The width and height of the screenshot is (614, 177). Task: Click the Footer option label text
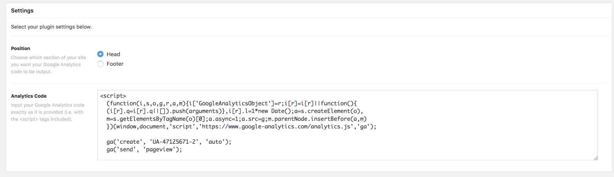click(115, 63)
